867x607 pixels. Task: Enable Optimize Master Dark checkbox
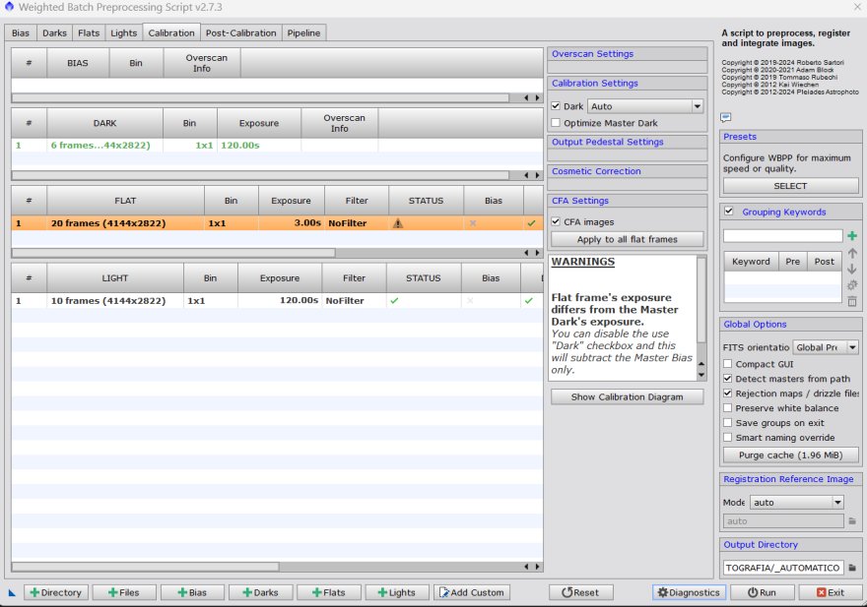pos(557,123)
